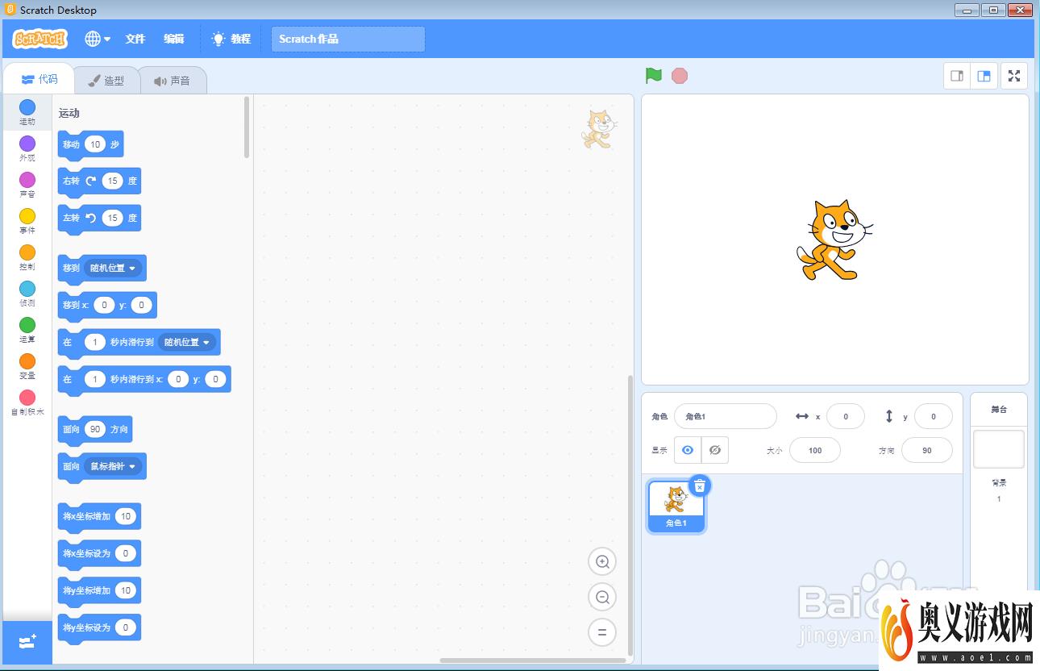Click the green flag to run project

tap(654, 76)
